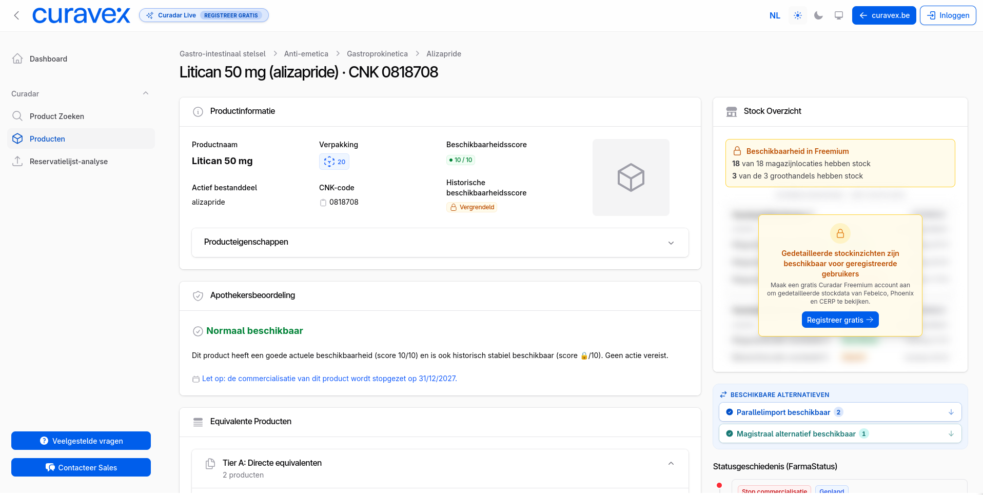Click the 18 magazijnlocaties stock line
Screen dimensions: 983x495
coord(801,164)
